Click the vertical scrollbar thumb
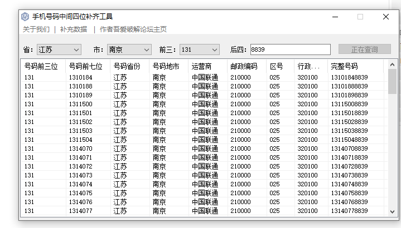Image resolution: width=401 pixels, height=228 pixels. pyautogui.click(x=392, y=81)
